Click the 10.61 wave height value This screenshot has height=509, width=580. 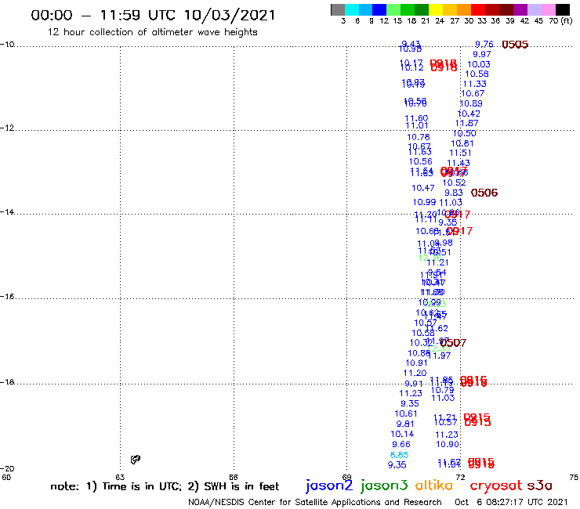406,413
